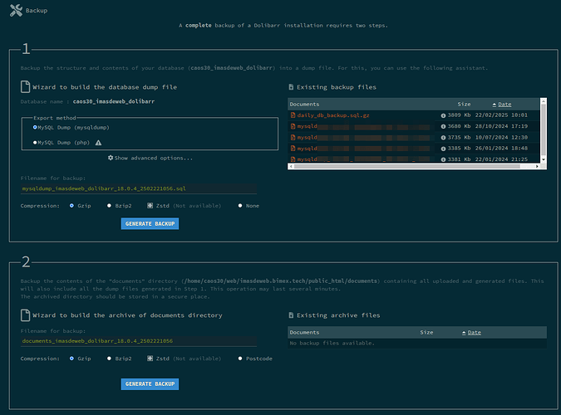This screenshot has width=561, height=415.
Task: Click database name caos30_imasdeweb_dolibarr
Action: pyautogui.click(x=114, y=101)
